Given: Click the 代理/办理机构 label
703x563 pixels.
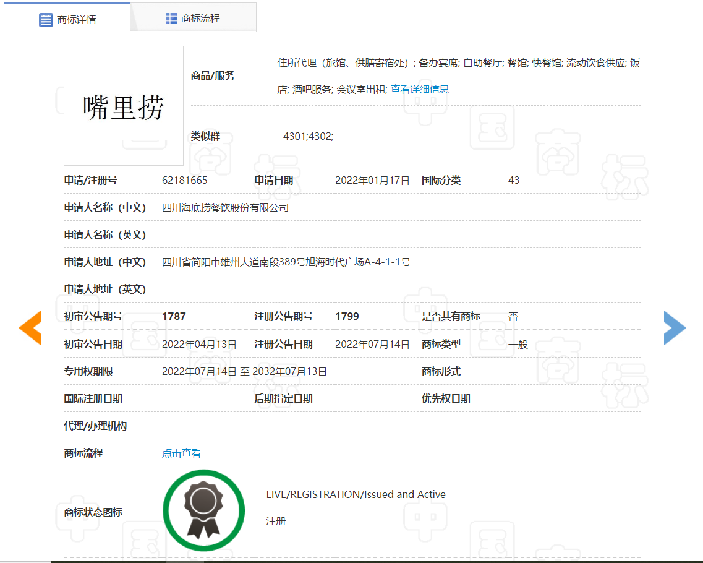Looking at the screenshot, I should tap(95, 426).
